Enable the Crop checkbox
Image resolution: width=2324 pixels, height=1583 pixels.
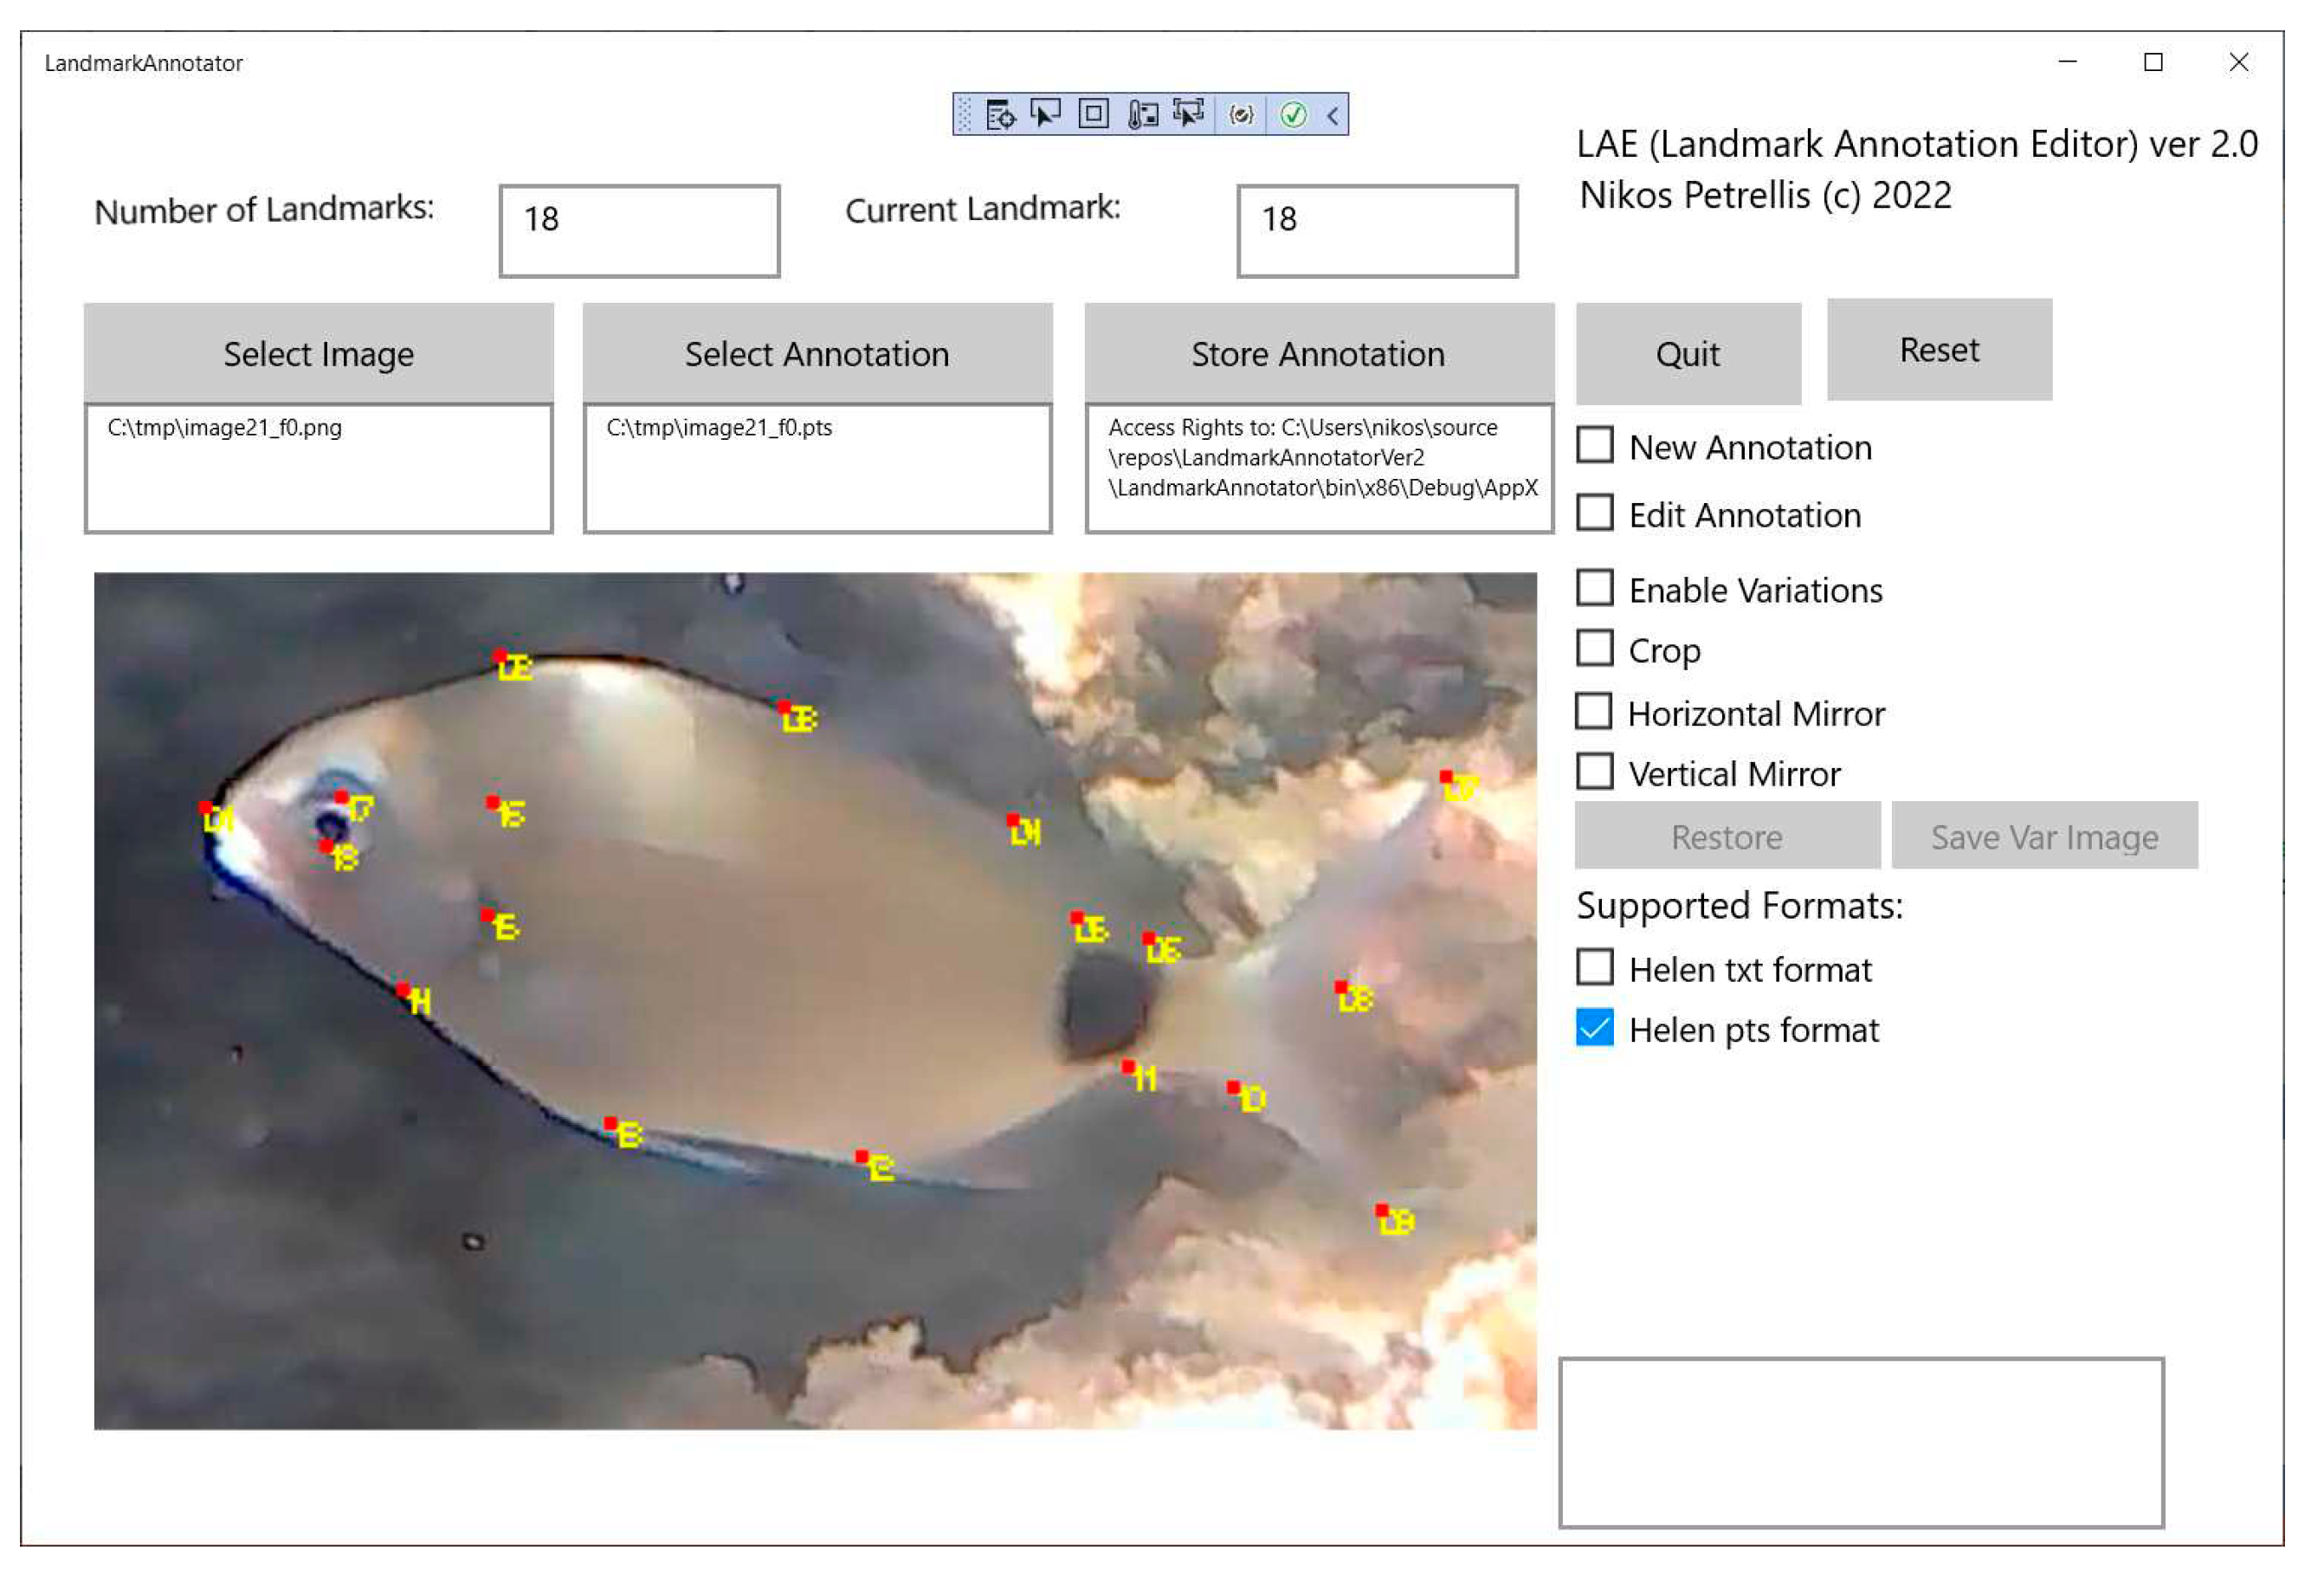tap(1596, 649)
